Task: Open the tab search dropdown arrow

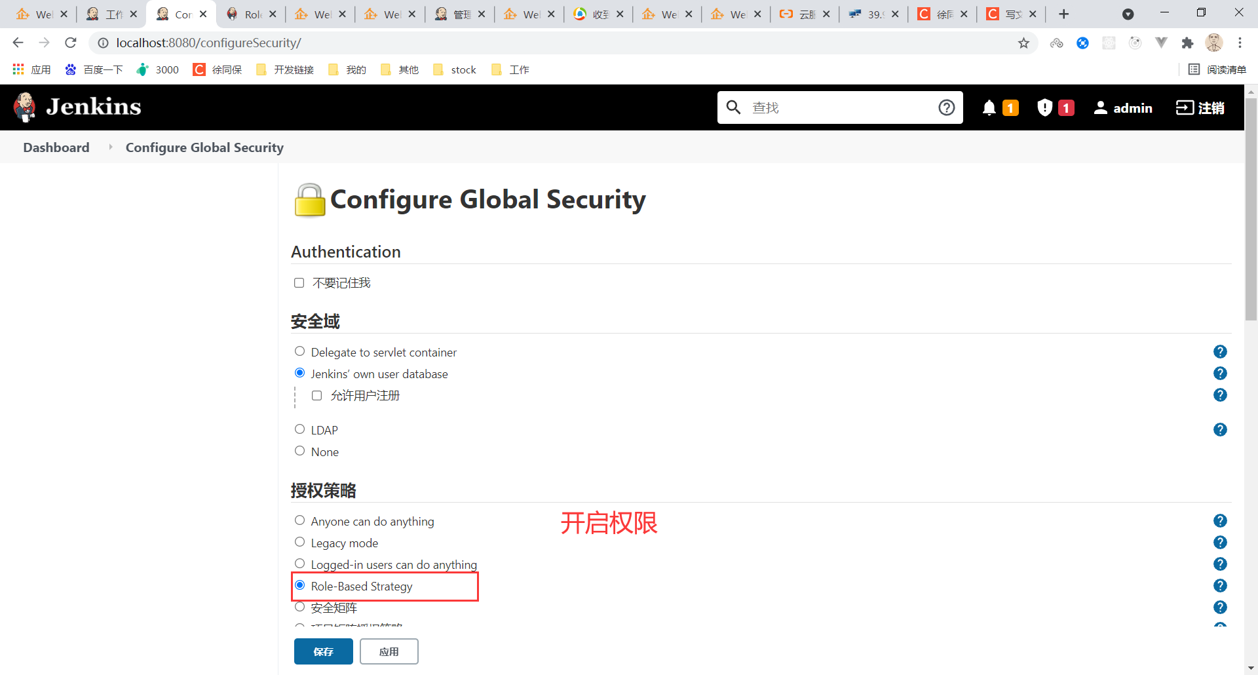Action: click(x=1128, y=14)
